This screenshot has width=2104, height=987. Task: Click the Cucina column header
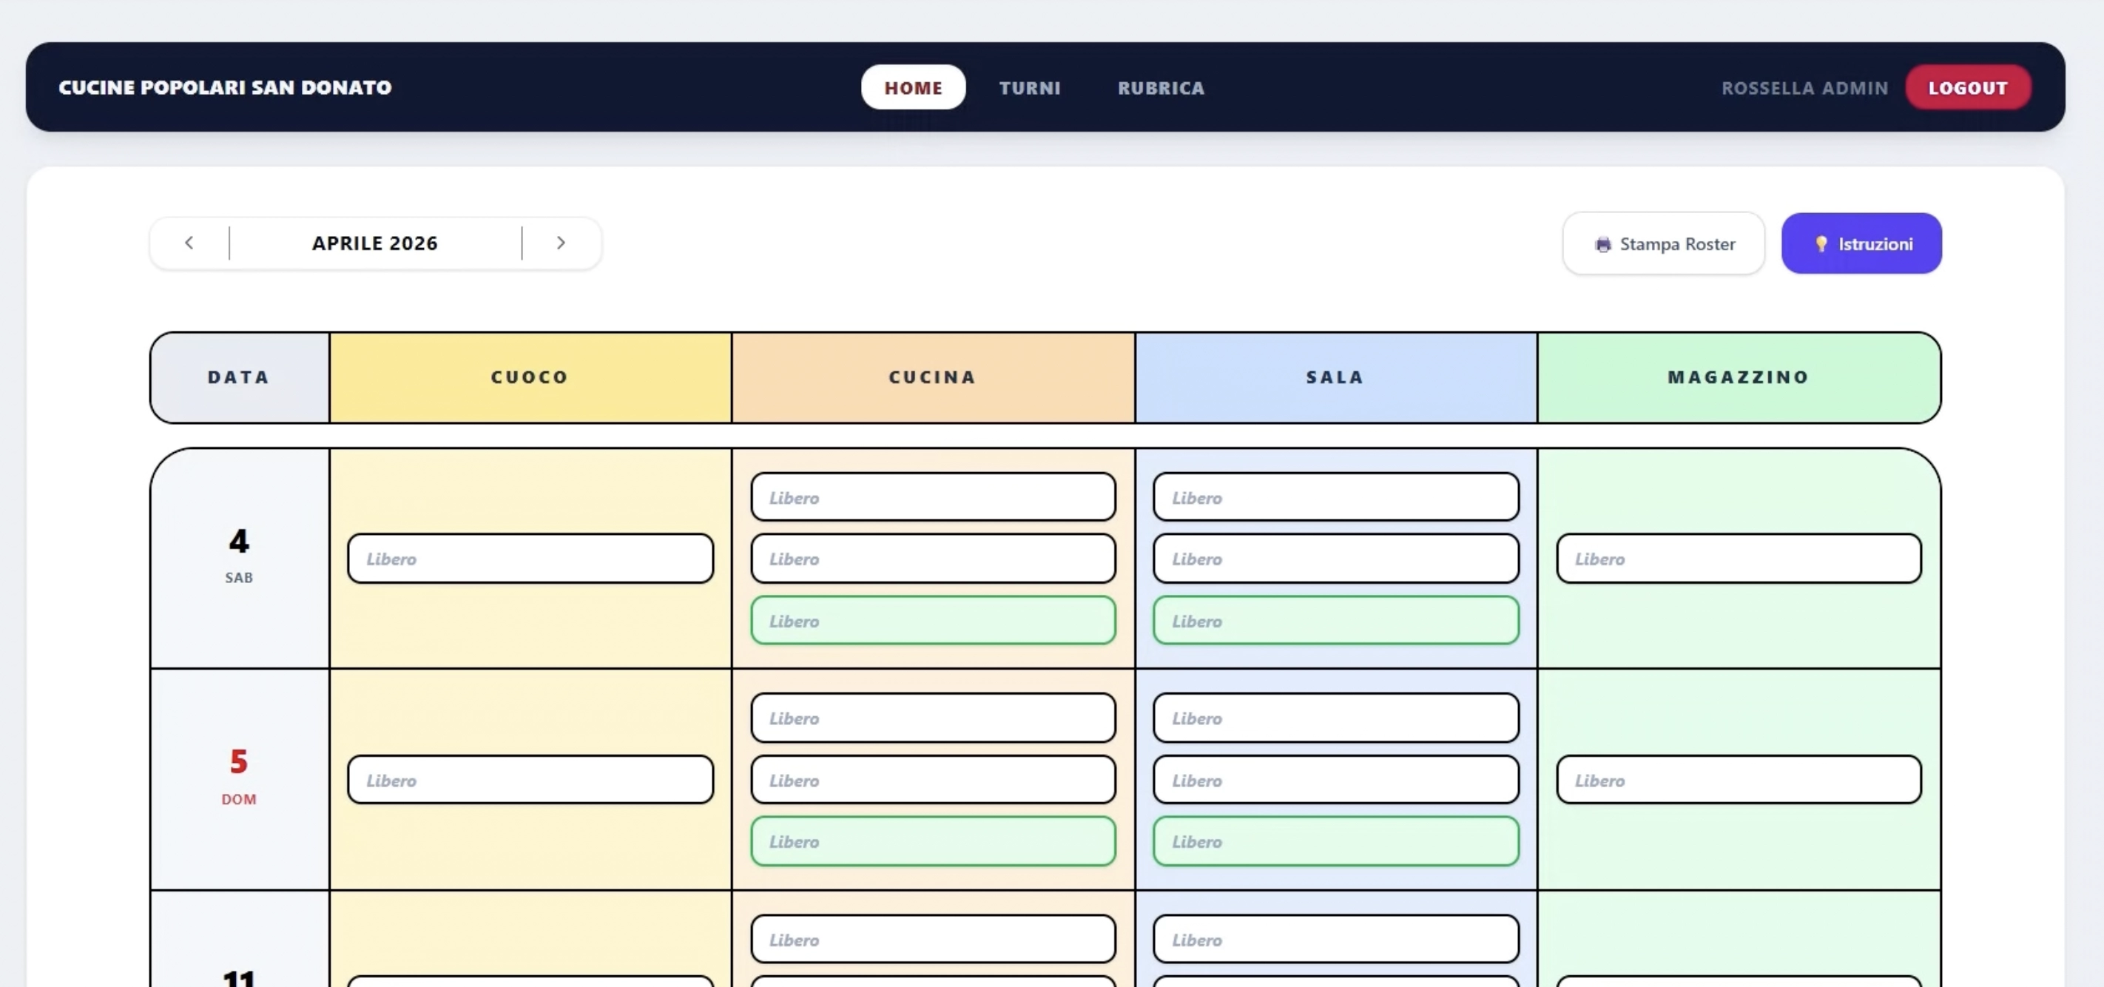[x=933, y=377]
